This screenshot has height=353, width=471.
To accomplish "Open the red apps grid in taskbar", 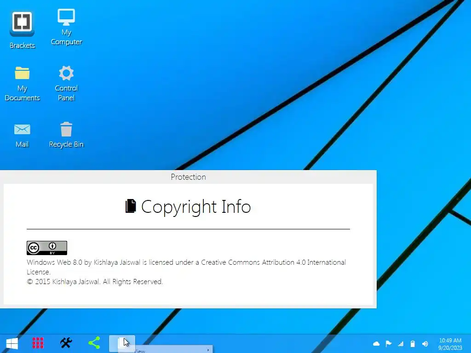I will coord(38,343).
